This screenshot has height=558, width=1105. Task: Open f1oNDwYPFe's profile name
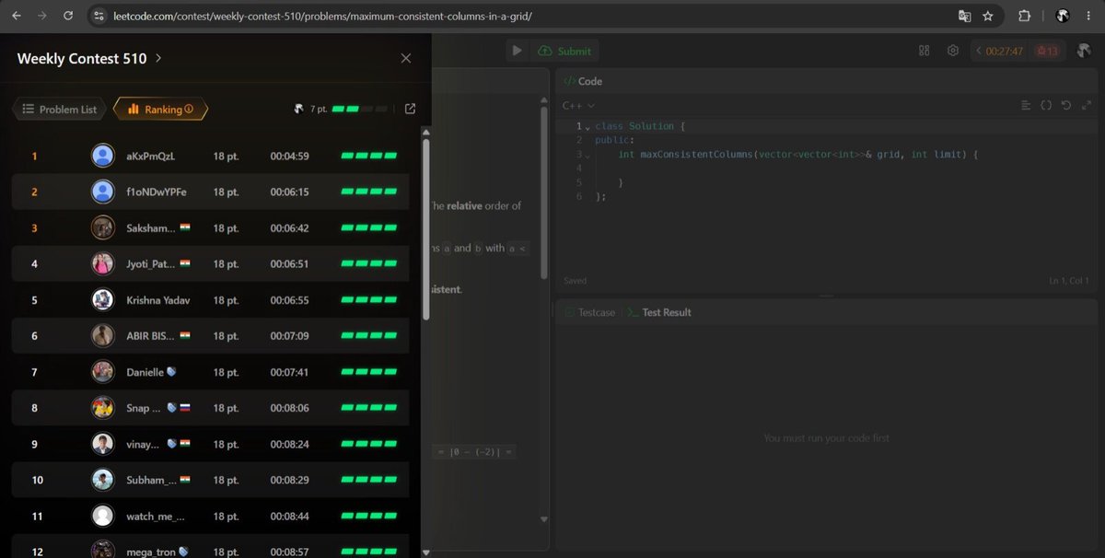(157, 192)
